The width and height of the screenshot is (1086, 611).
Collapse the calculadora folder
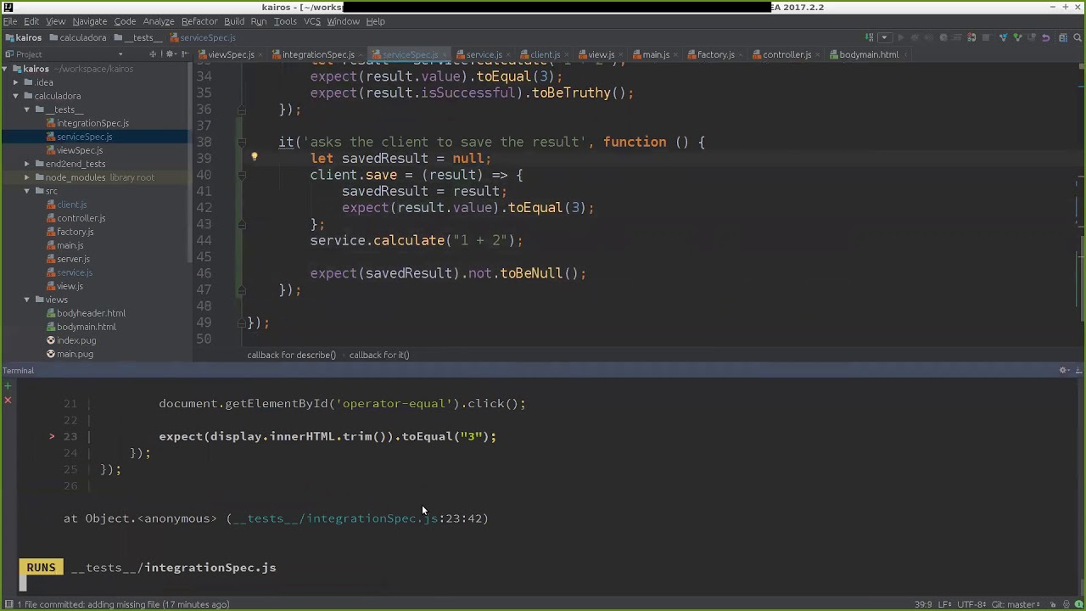tap(16, 96)
